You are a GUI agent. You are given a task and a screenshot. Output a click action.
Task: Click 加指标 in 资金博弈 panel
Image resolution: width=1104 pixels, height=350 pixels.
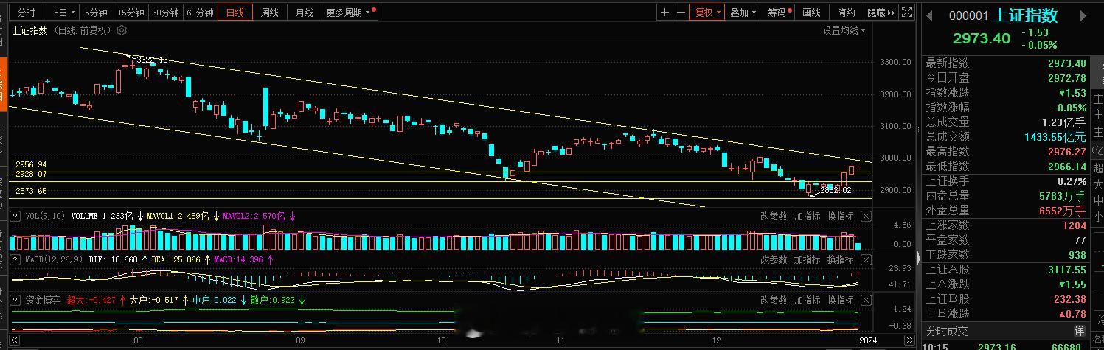807,300
